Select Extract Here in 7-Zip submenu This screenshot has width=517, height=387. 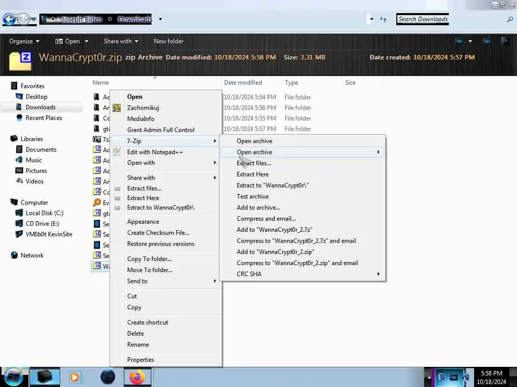[252, 174]
